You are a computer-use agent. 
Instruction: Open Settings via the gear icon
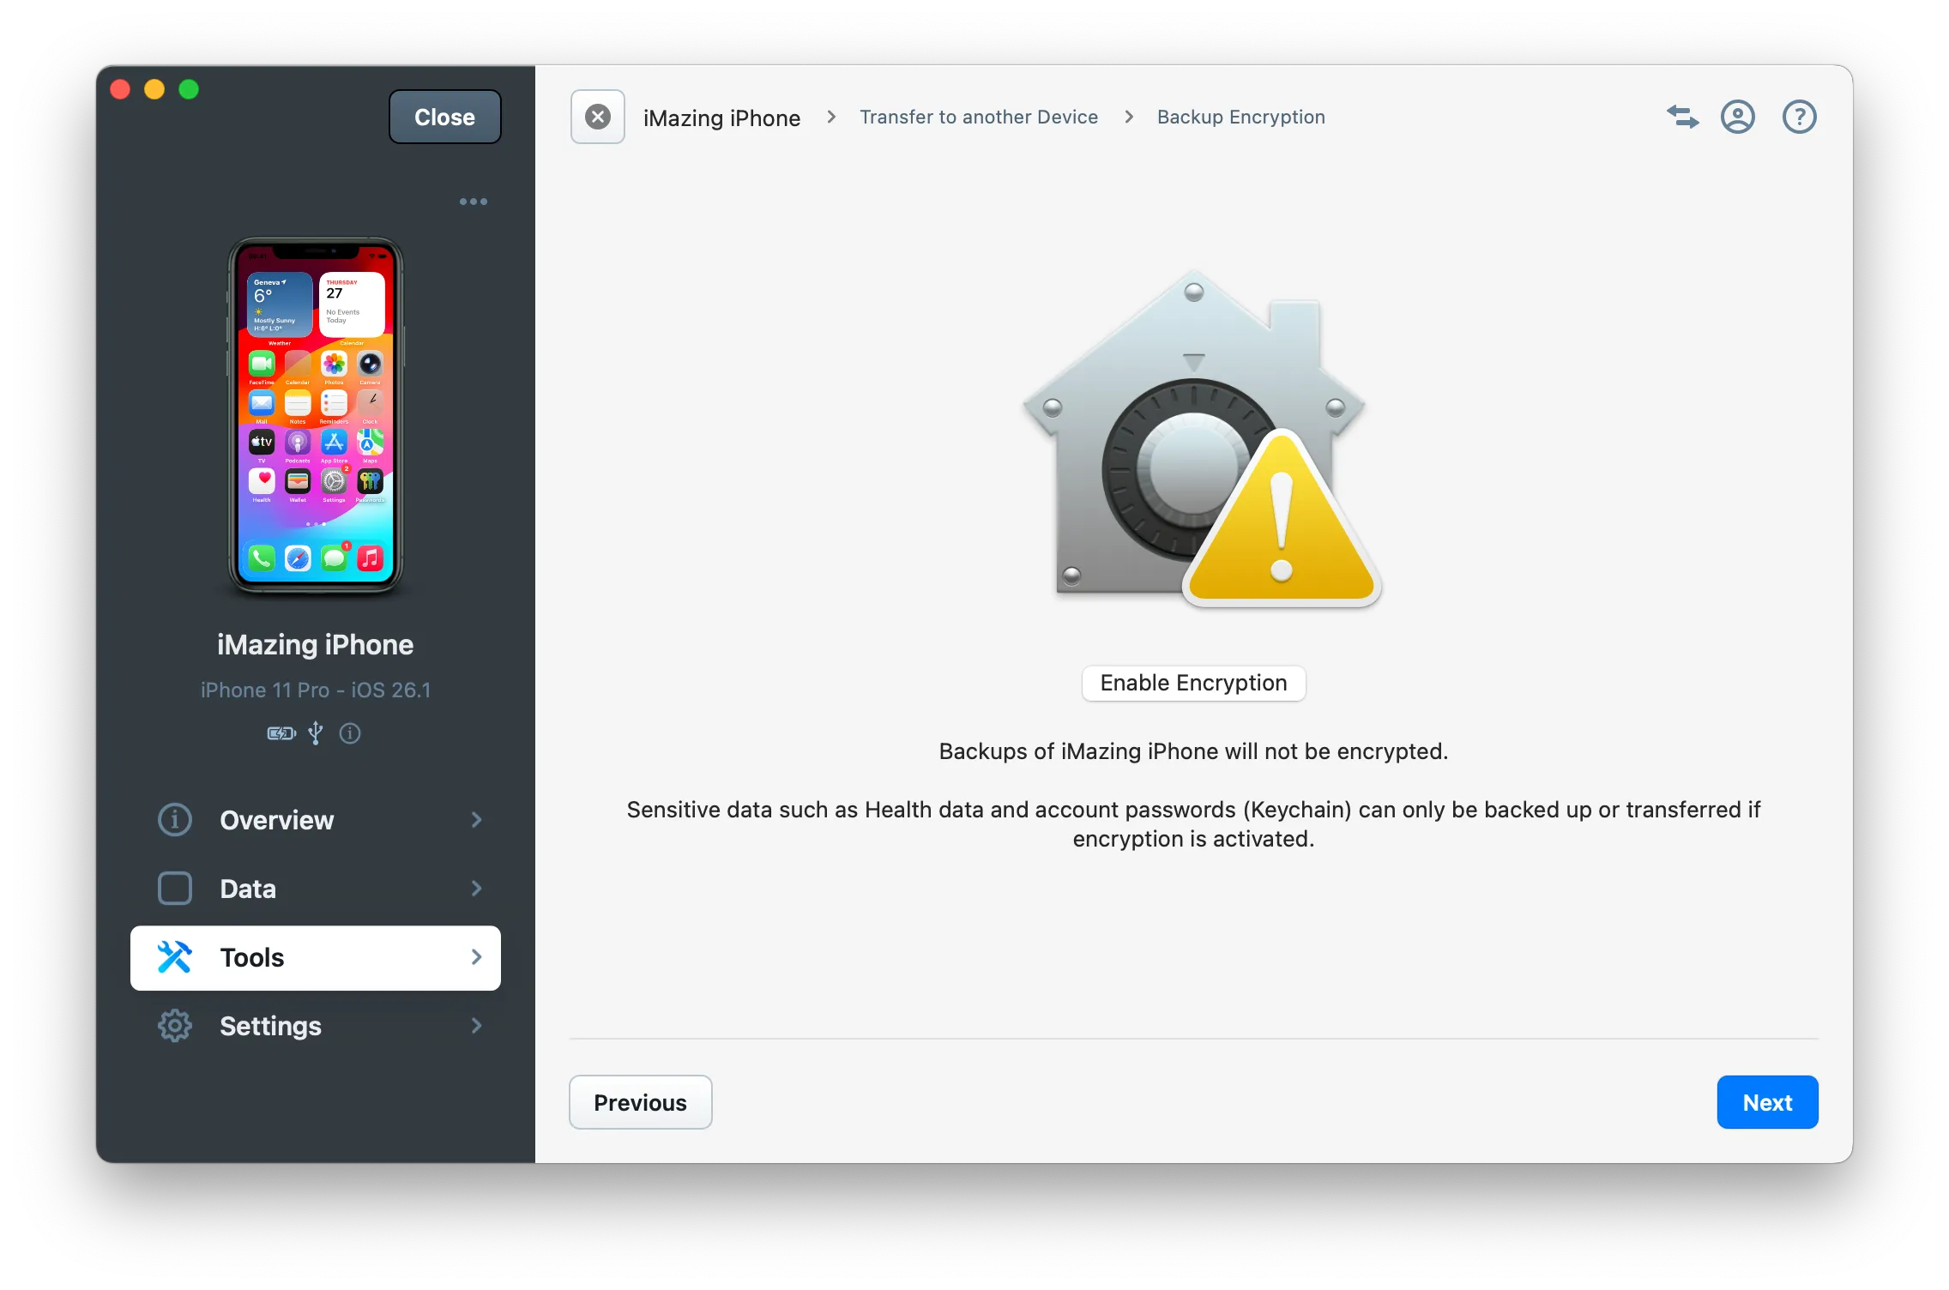pyautogui.click(x=175, y=1026)
